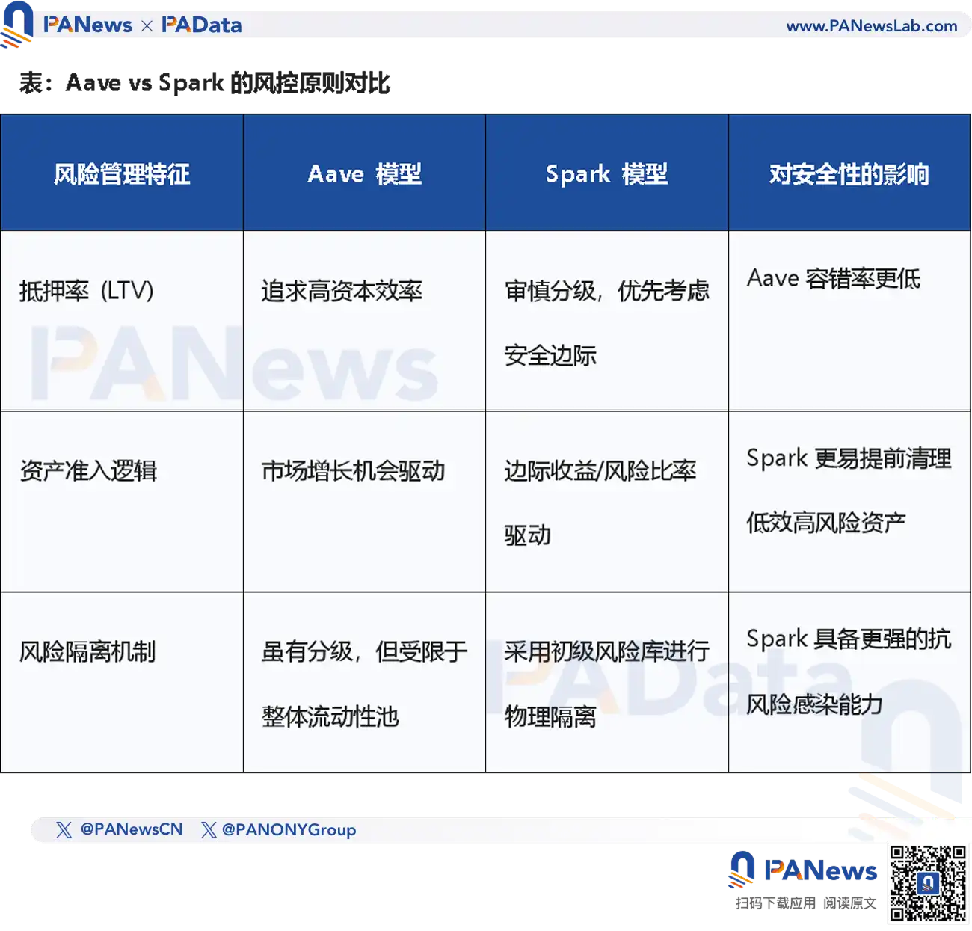
Task: Select the 风险管理特征 column header
Action: tap(122, 174)
